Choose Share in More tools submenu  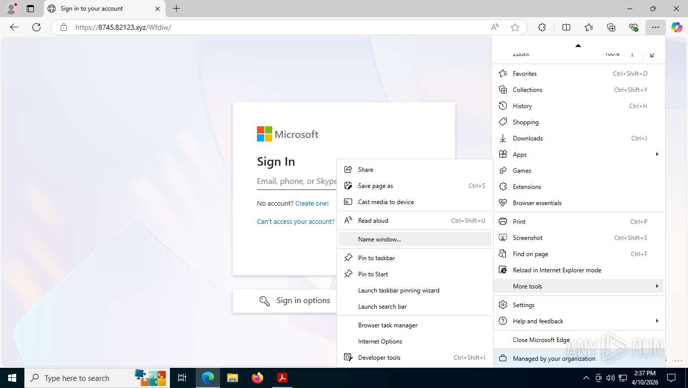click(415, 170)
